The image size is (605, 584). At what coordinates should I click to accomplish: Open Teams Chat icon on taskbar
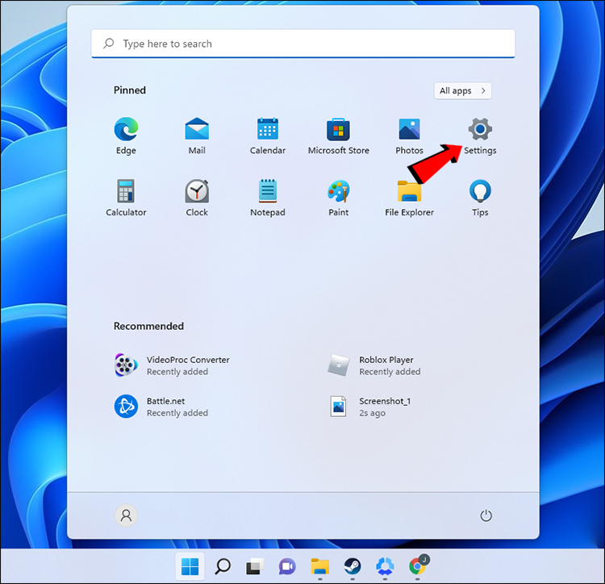point(287,566)
